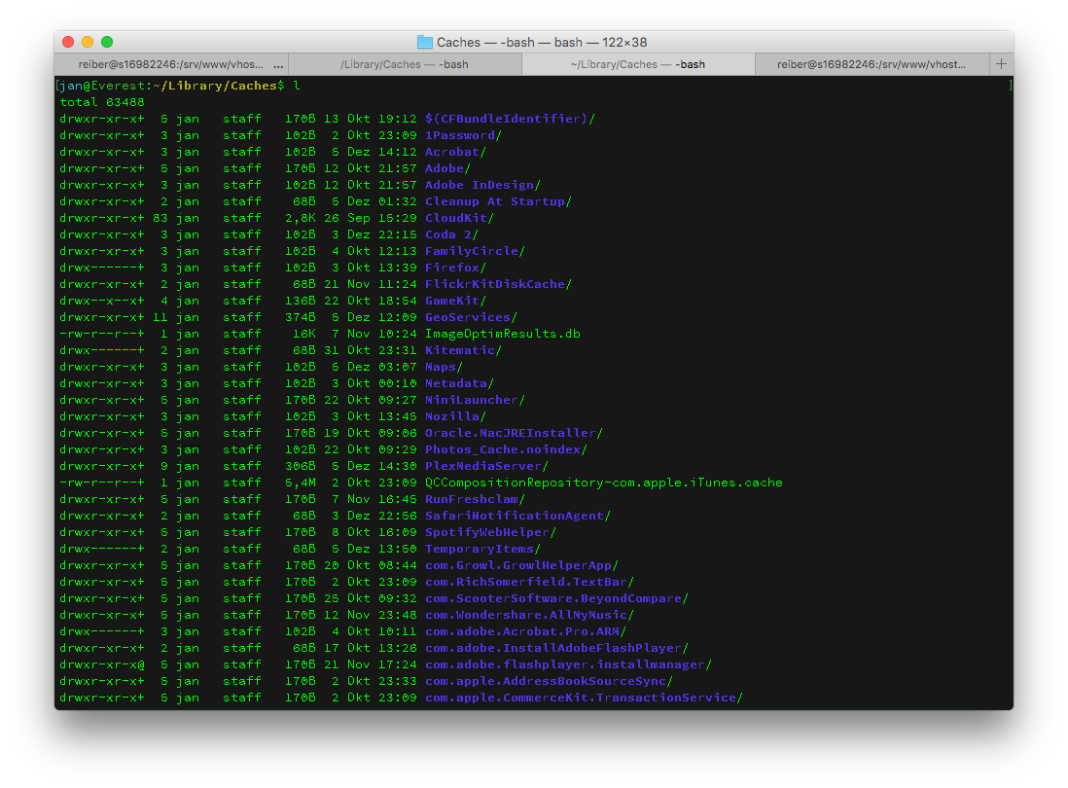Click the Kitematic/ directory name
The height and width of the screenshot is (788, 1068).
point(463,350)
